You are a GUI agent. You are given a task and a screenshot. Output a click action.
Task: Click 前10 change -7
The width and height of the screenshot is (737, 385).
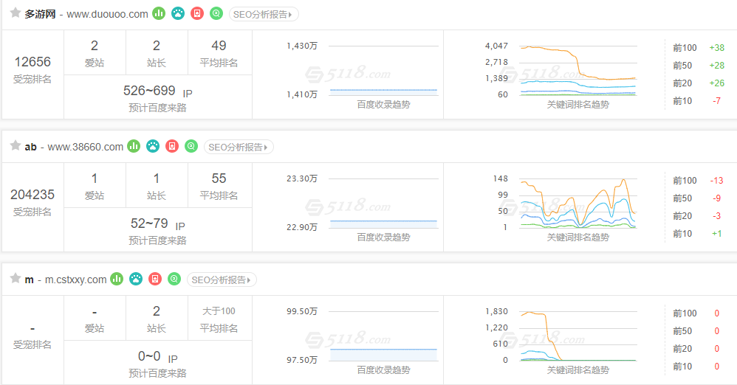[x=717, y=101]
